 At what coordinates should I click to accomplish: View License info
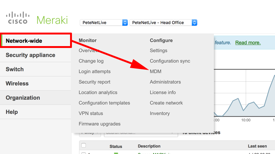pos(163,93)
